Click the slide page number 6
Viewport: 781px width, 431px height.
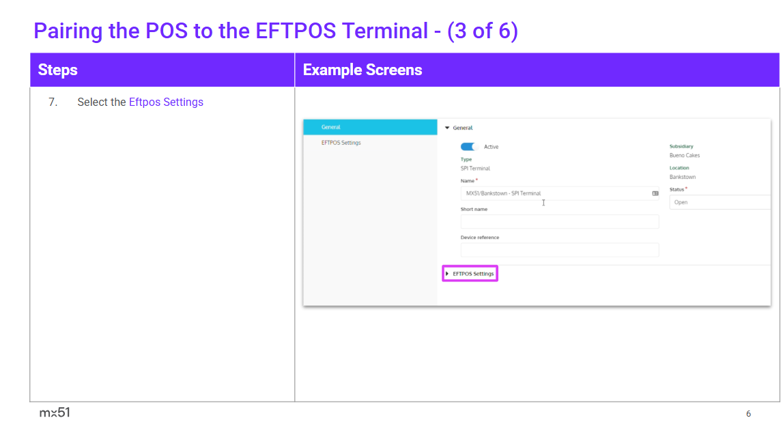(x=748, y=414)
